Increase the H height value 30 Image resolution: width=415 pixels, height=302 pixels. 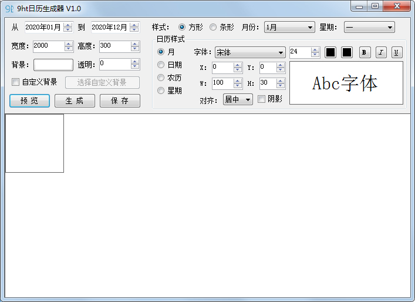[280, 81]
